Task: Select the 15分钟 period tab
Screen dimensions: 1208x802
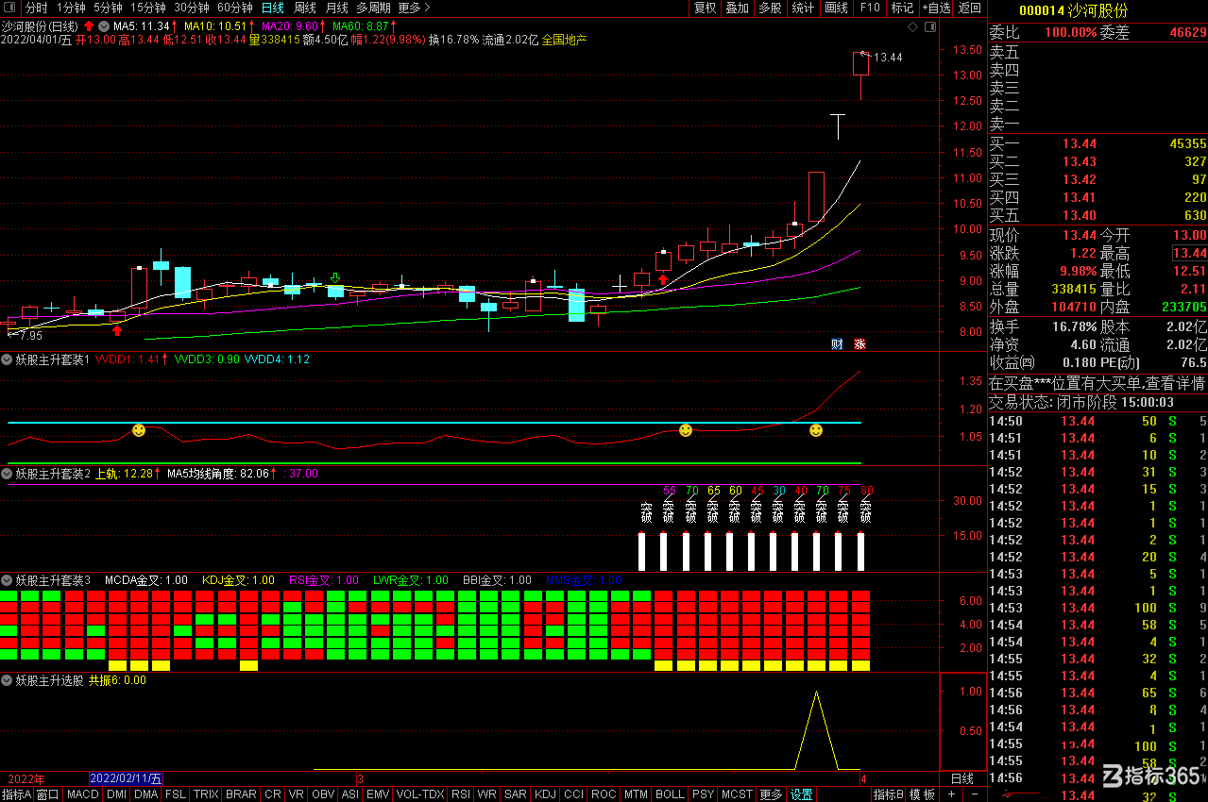Action: point(147,8)
